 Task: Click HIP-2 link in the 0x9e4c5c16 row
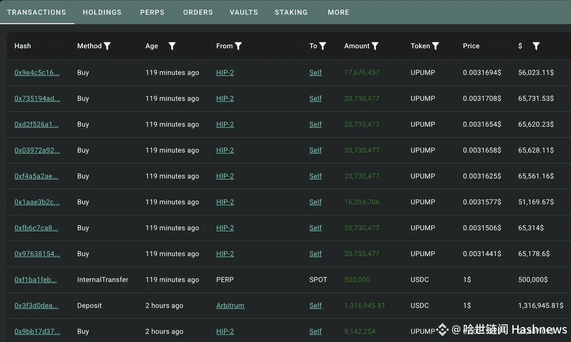(x=225, y=72)
